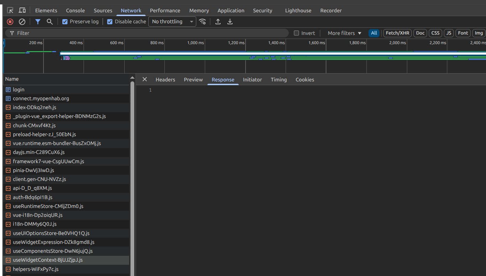Click the script icon beside chunk-CMxvf4Kt.js
Image resolution: width=486 pixels, height=276 pixels.
(8, 126)
